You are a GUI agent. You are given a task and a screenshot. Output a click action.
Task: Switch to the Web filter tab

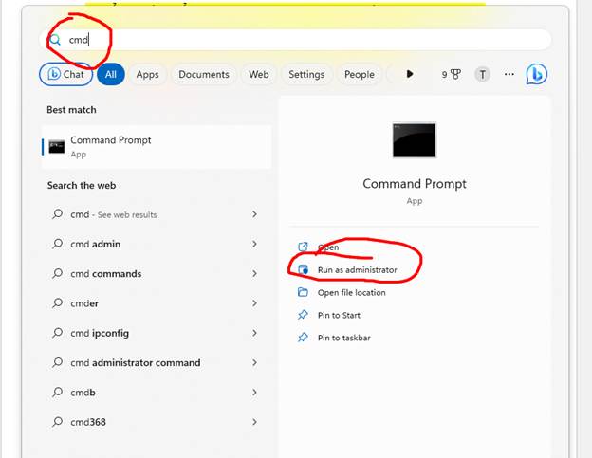(259, 74)
